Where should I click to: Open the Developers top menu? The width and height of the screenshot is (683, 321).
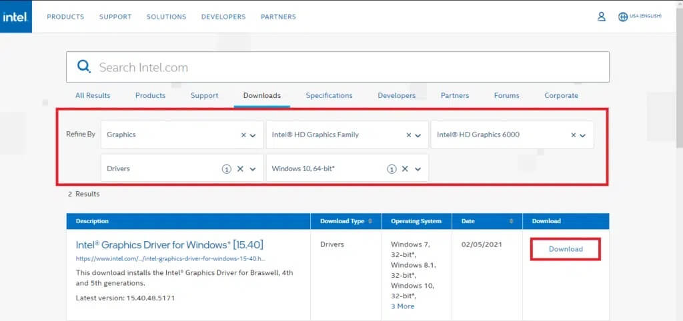pyautogui.click(x=223, y=17)
